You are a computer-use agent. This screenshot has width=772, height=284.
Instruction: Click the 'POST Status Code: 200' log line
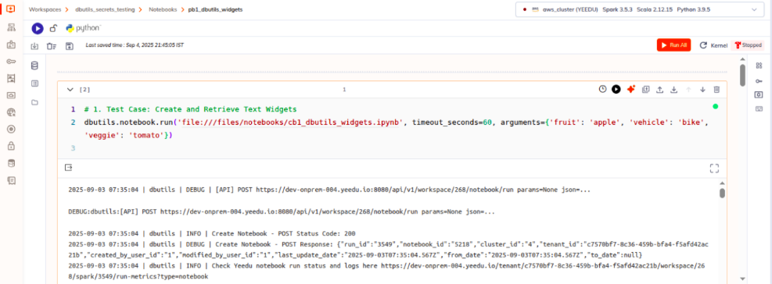tap(212, 233)
